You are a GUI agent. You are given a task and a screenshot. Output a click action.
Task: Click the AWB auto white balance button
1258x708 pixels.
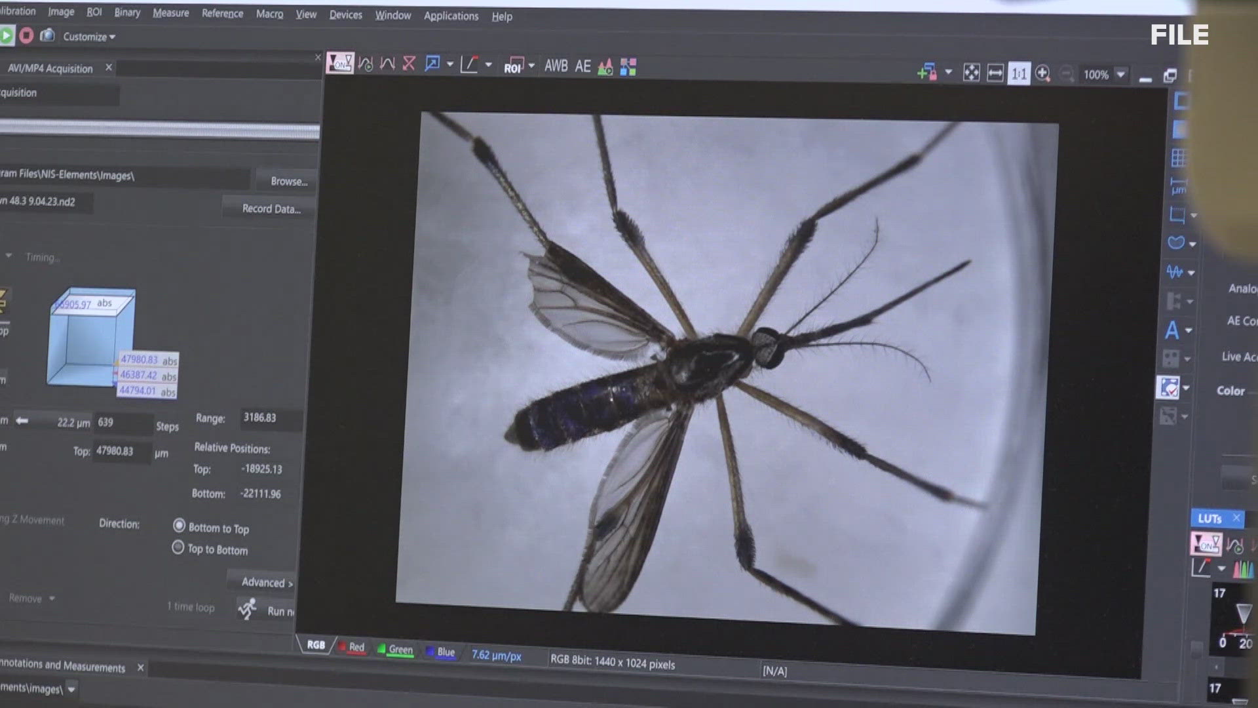[x=556, y=66]
